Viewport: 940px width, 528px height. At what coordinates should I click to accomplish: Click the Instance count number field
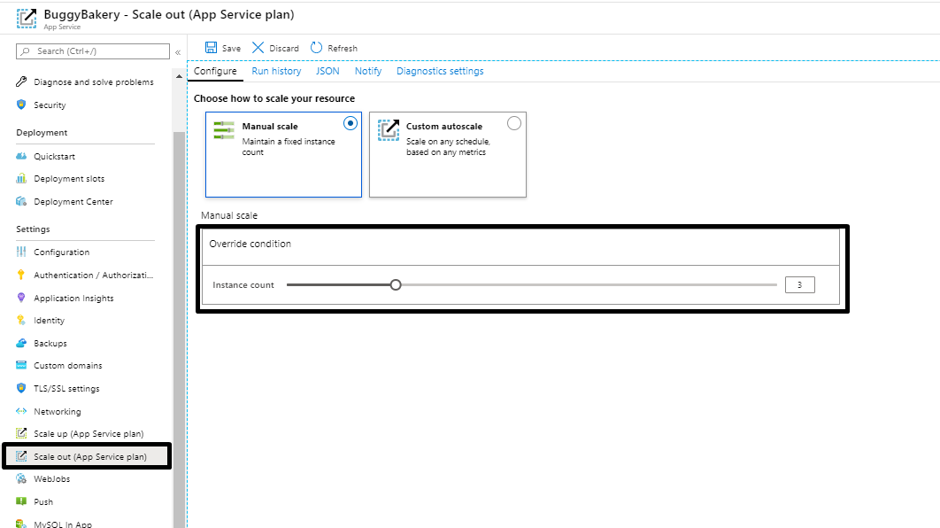[x=799, y=285]
